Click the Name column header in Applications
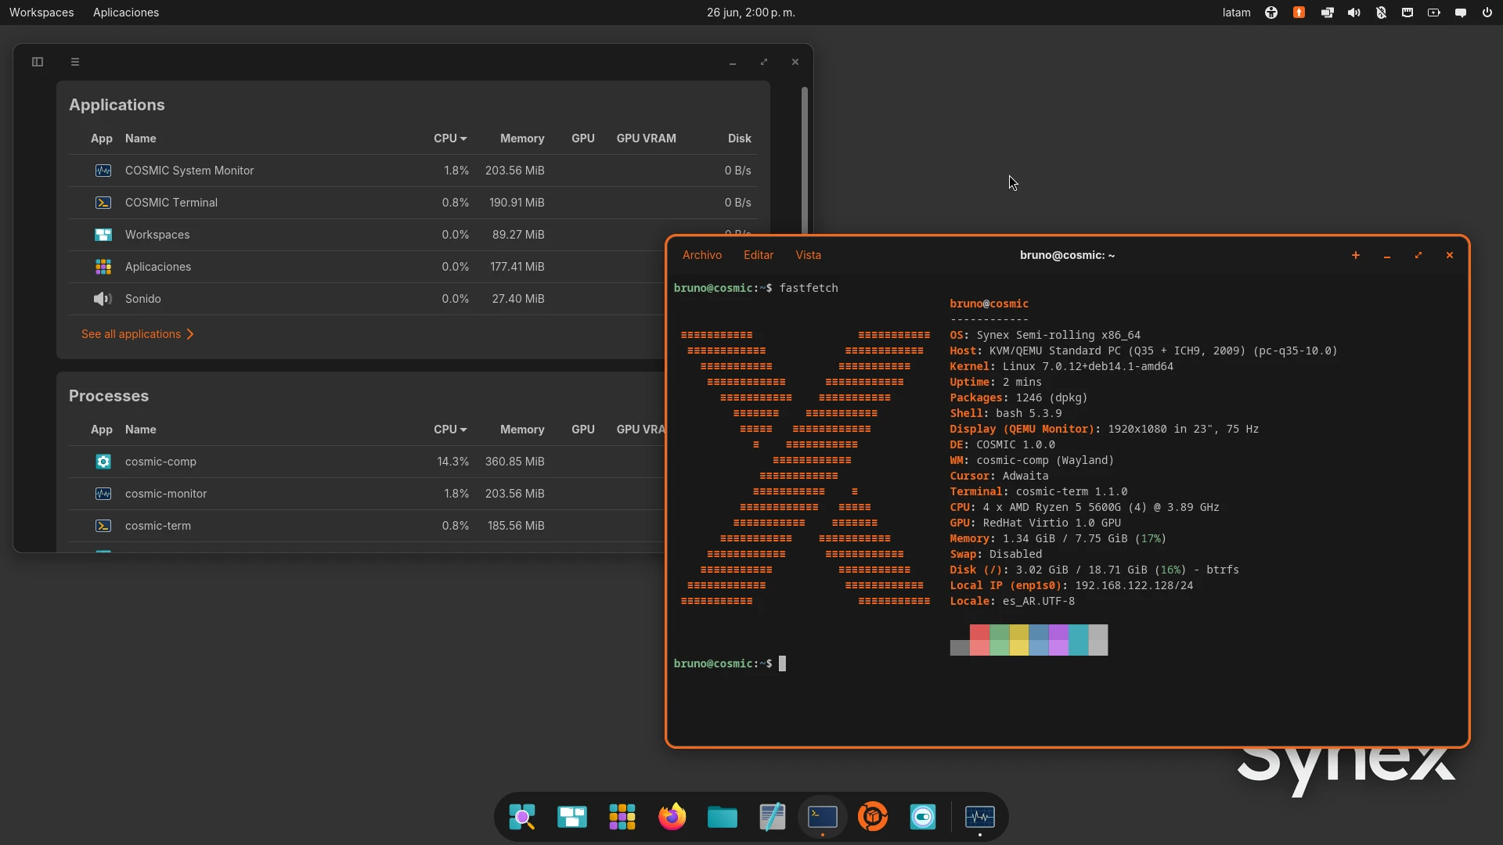Image resolution: width=1503 pixels, height=845 pixels. tap(141, 138)
